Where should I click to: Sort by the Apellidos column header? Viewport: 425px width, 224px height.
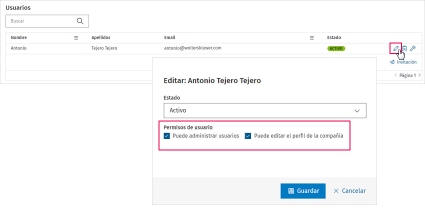(101, 37)
